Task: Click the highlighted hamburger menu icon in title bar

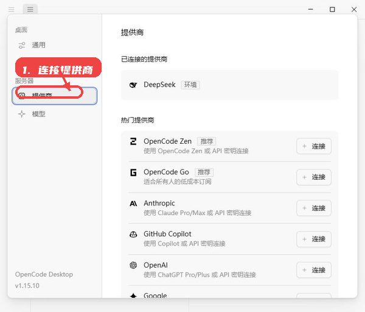Action: pyautogui.click(x=30, y=9)
